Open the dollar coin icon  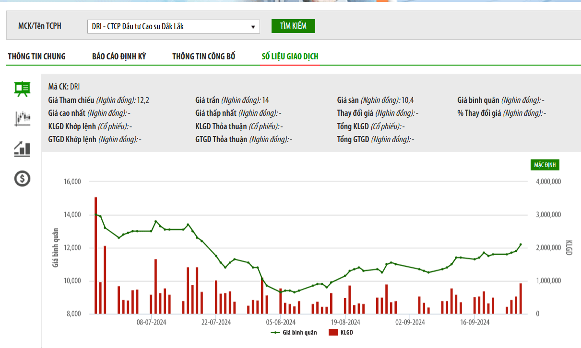point(22,179)
